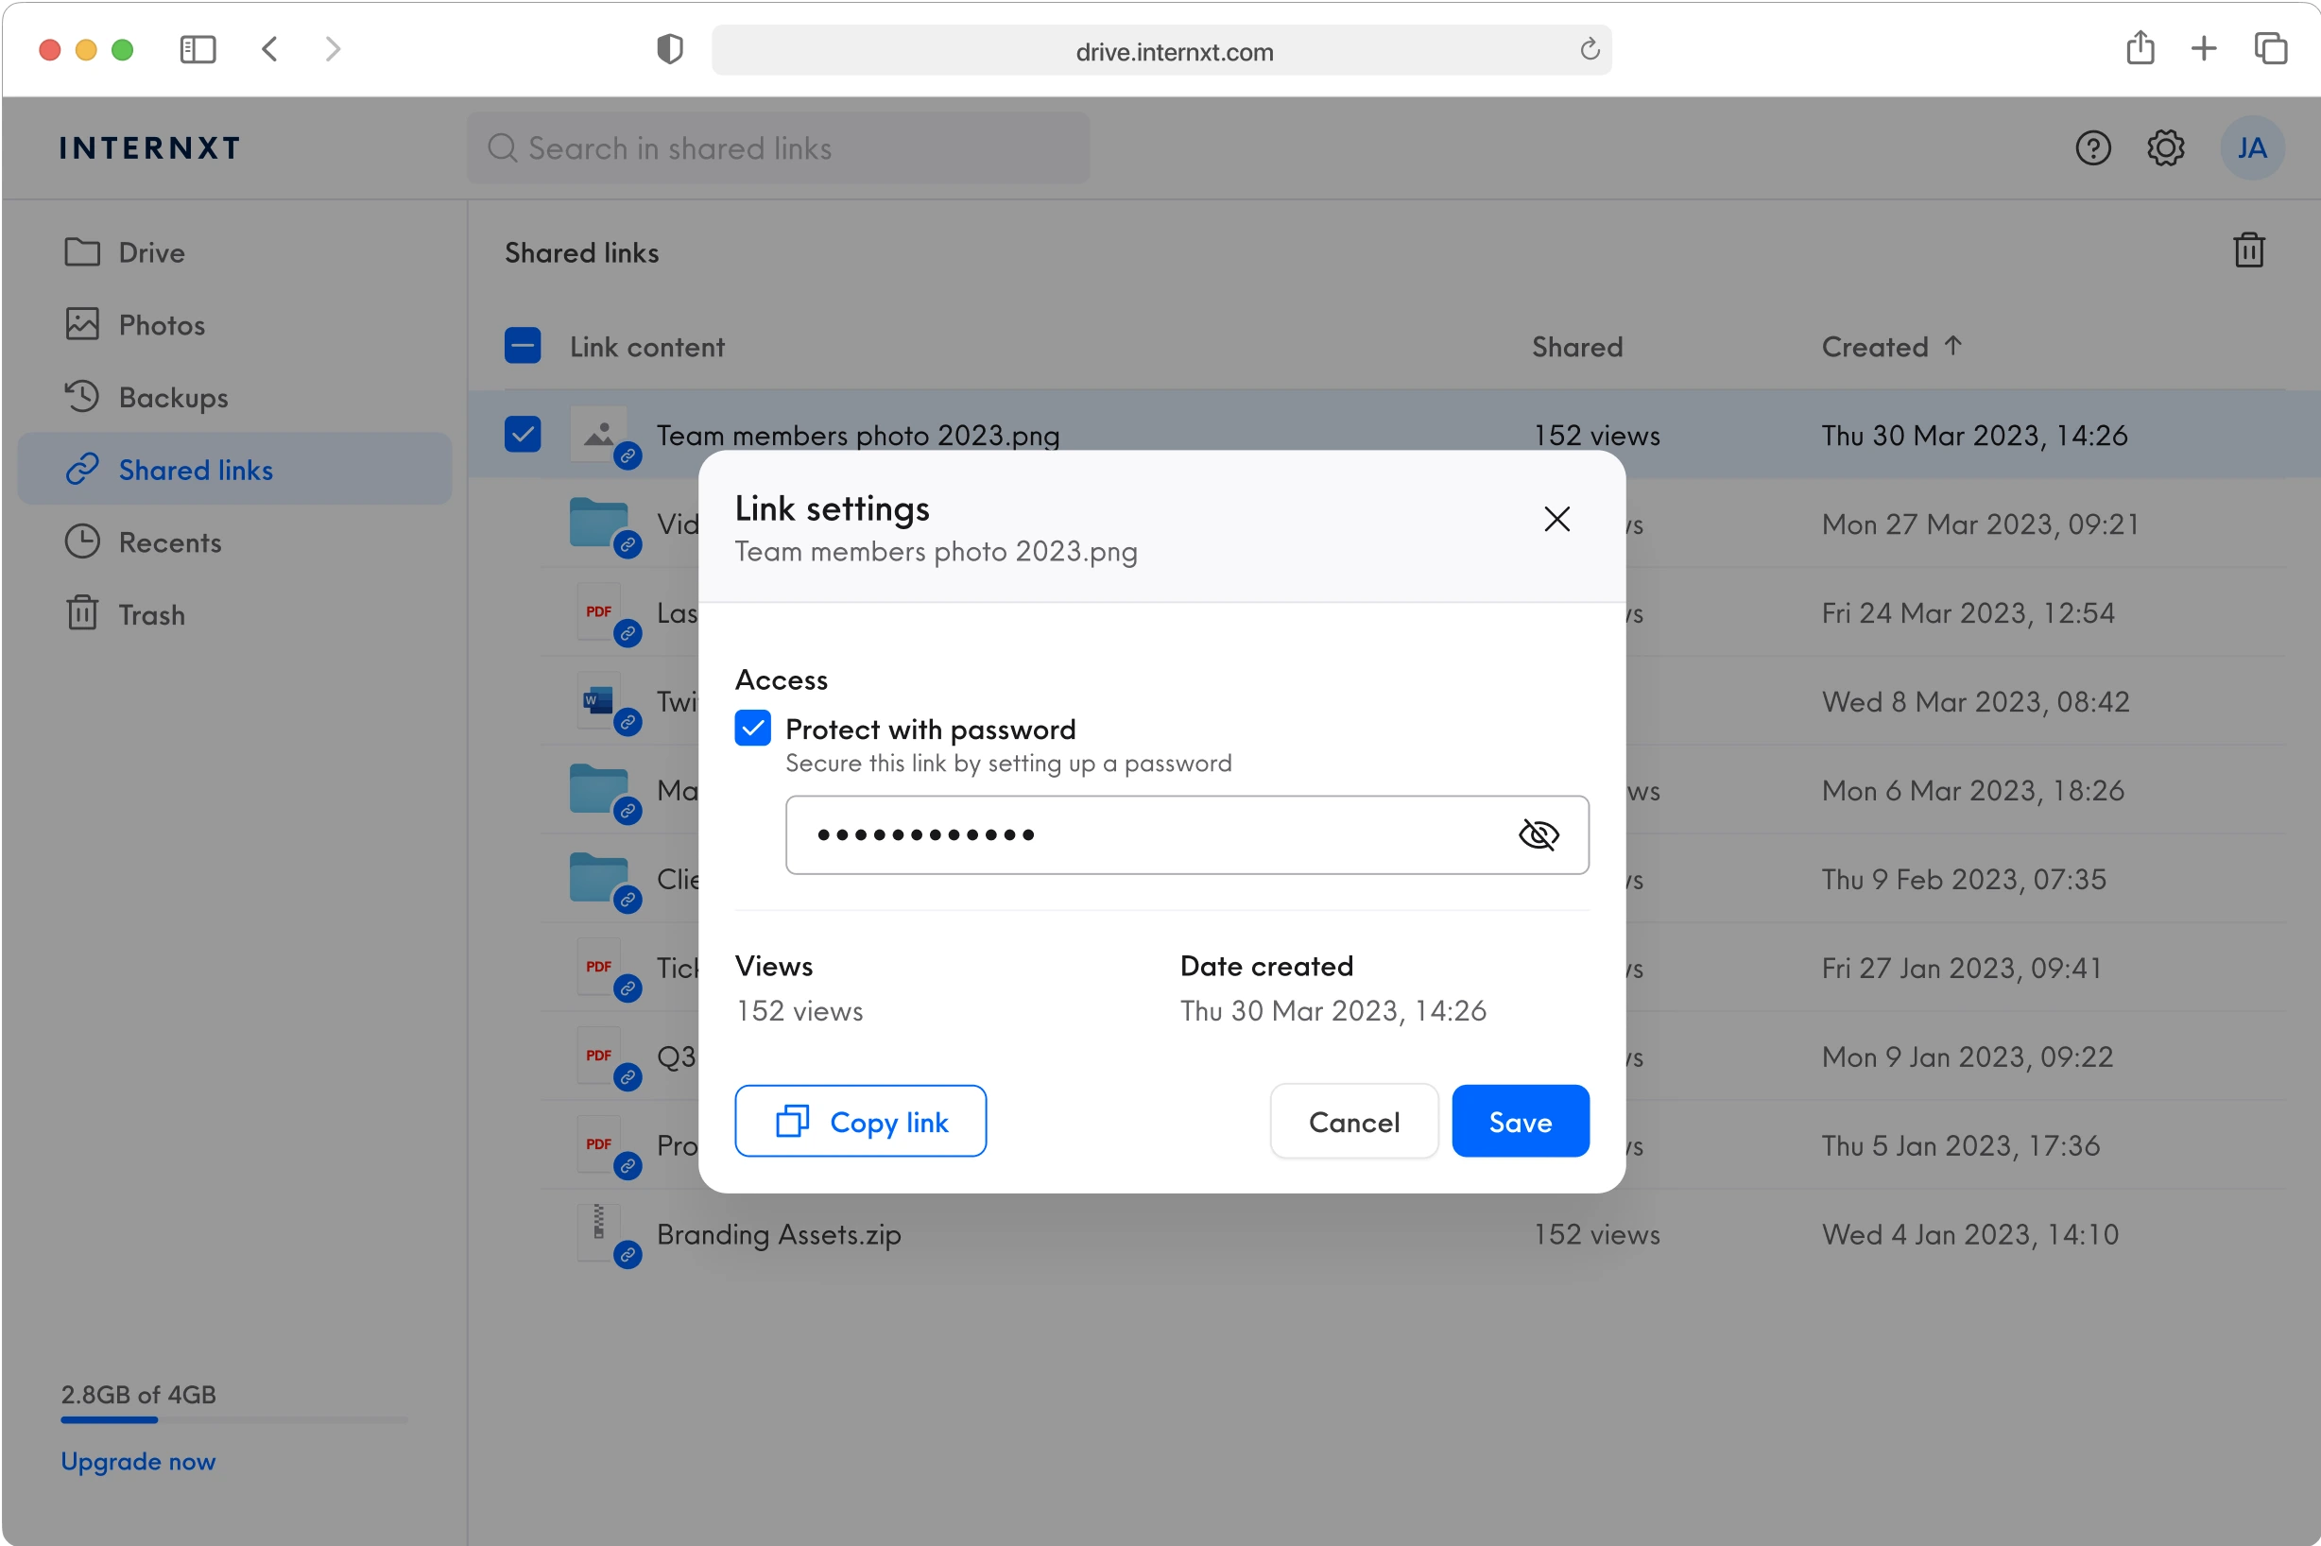2321x1546 pixels.
Task: Click the Upgrade now link
Action: (138, 1460)
